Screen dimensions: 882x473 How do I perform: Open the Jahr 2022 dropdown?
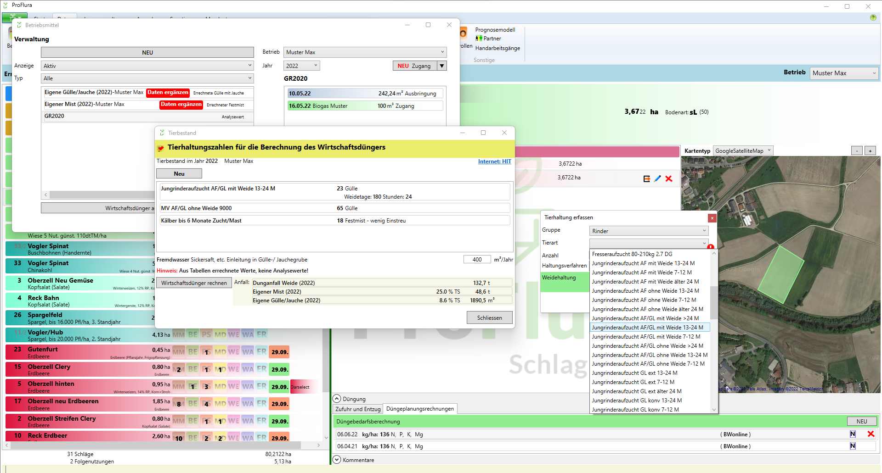(301, 66)
